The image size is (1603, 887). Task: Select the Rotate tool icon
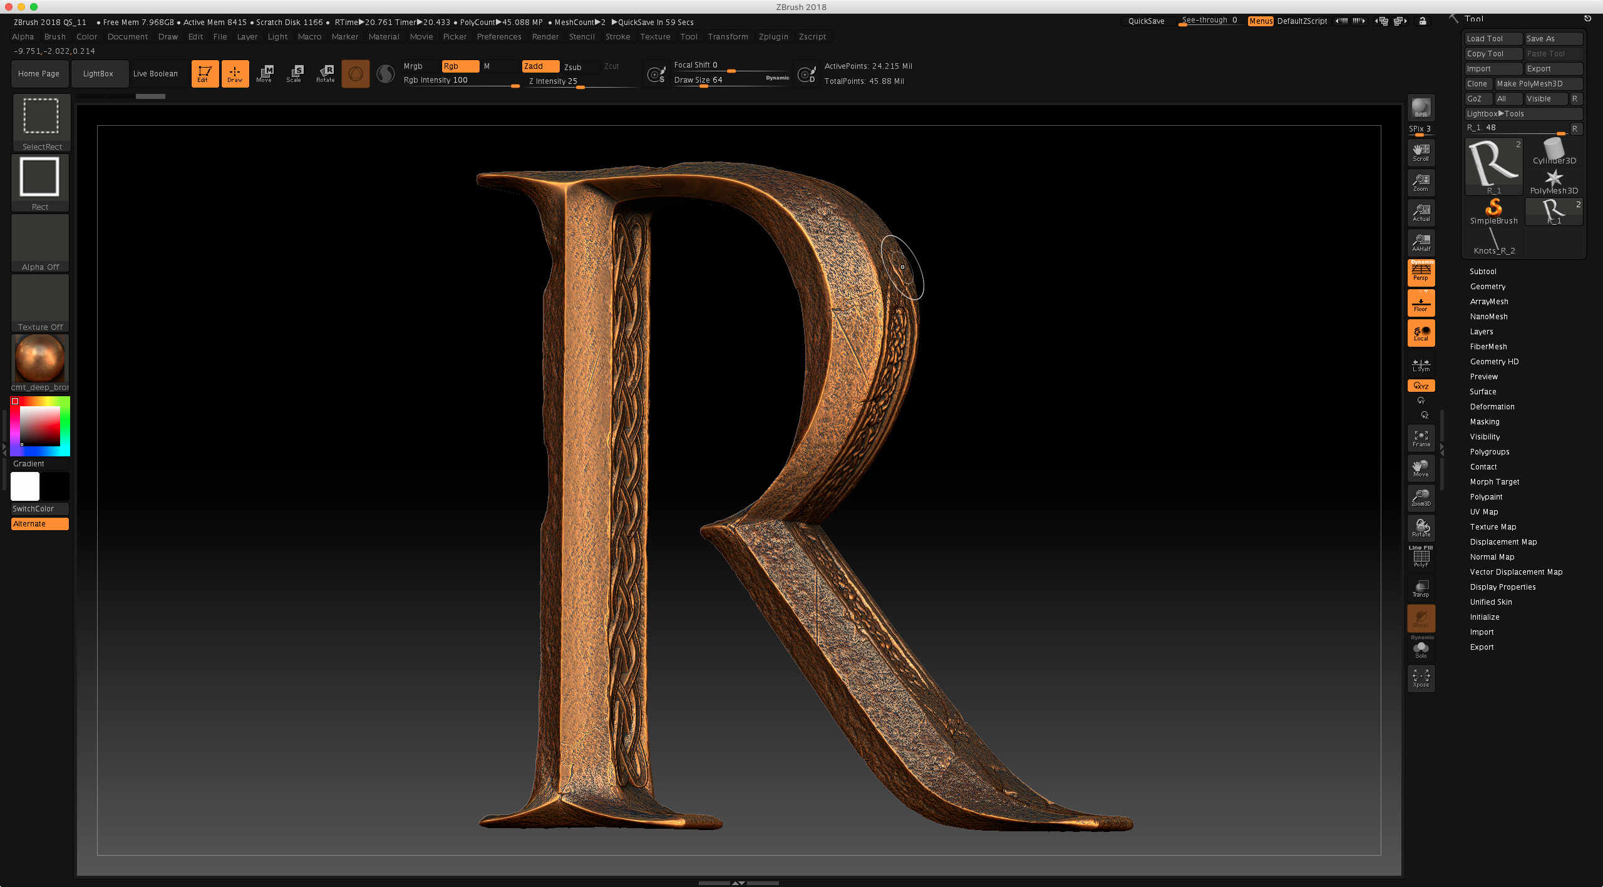[324, 73]
